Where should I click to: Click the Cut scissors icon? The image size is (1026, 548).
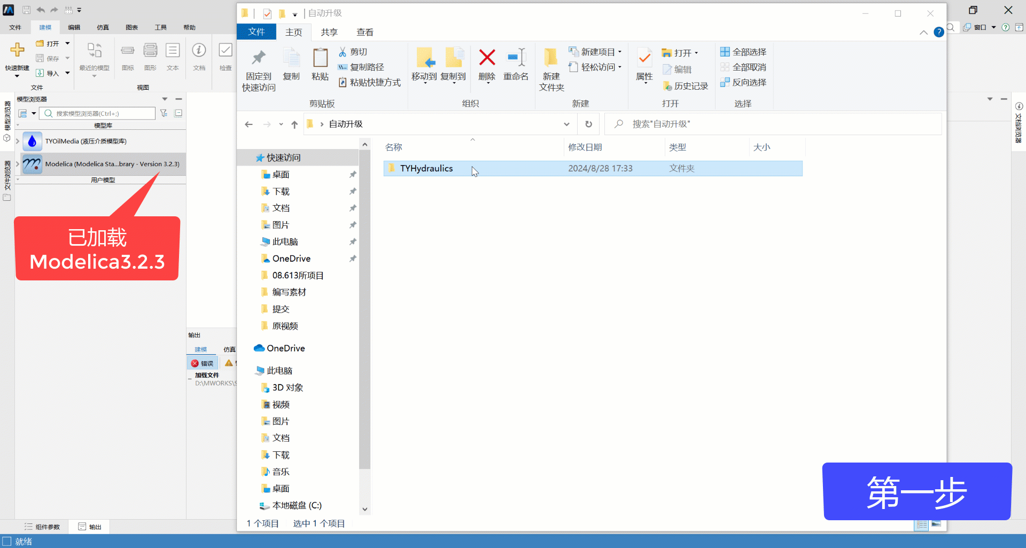coord(343,52)
